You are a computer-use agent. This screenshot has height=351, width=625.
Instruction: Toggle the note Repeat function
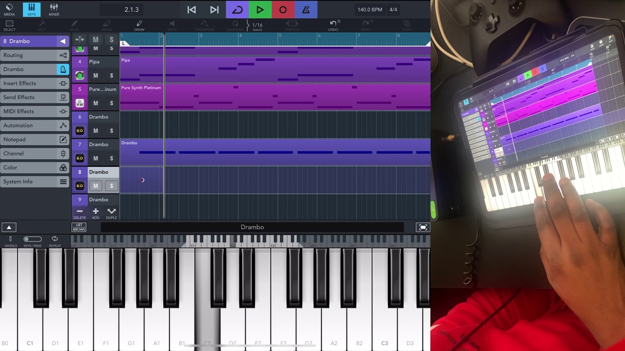click(x=55, y=241)
